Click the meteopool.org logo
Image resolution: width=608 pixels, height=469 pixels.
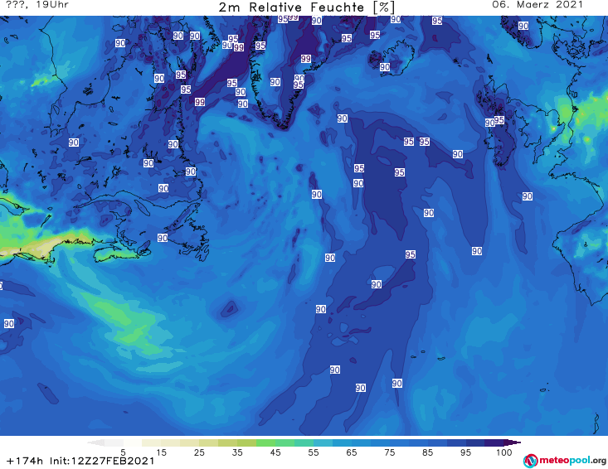[565, 461]
